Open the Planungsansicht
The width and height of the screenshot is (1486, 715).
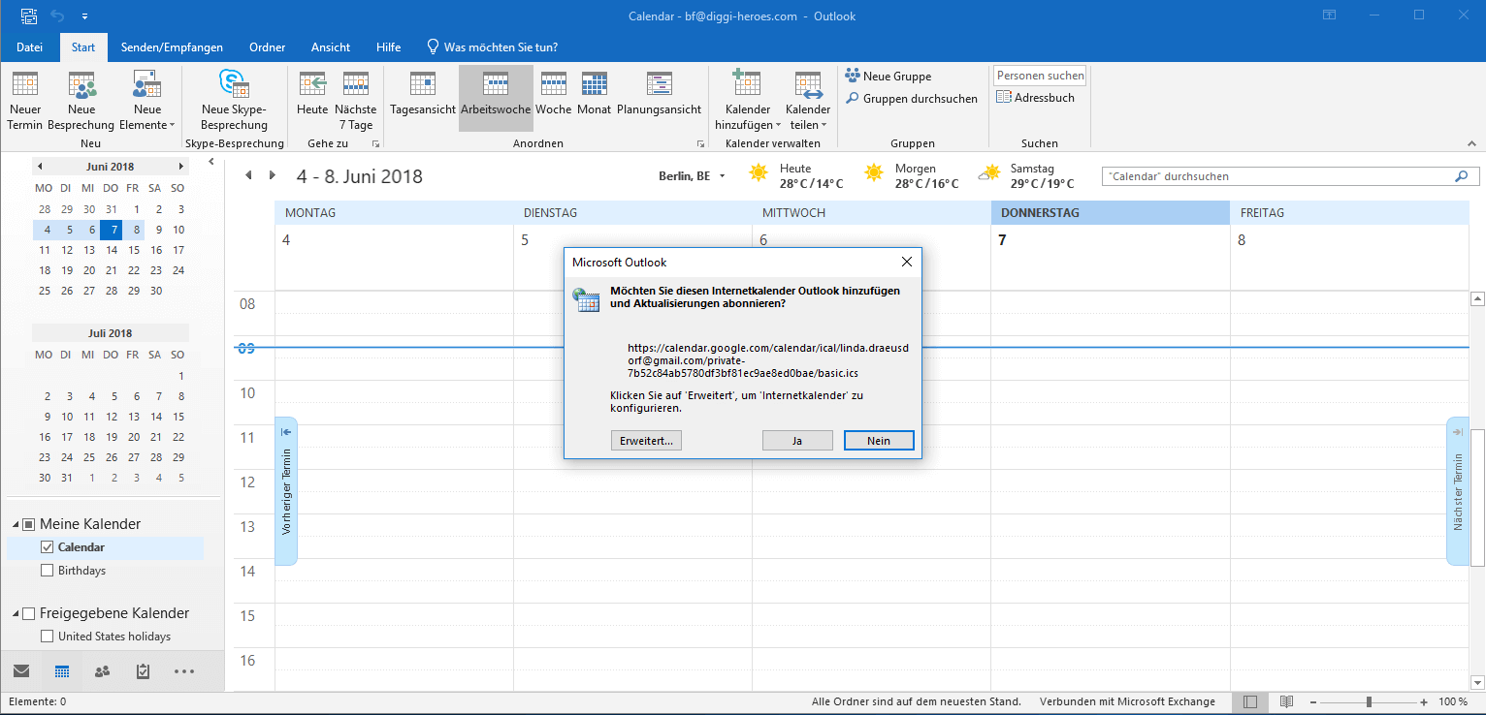tap(659, 95)
